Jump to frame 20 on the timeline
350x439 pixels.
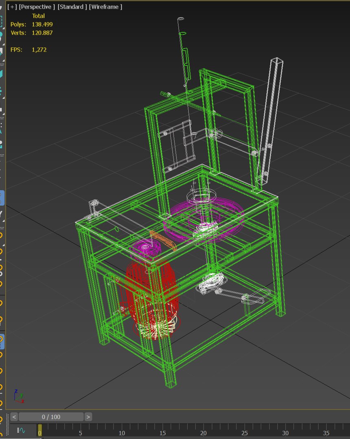point(203,433)
